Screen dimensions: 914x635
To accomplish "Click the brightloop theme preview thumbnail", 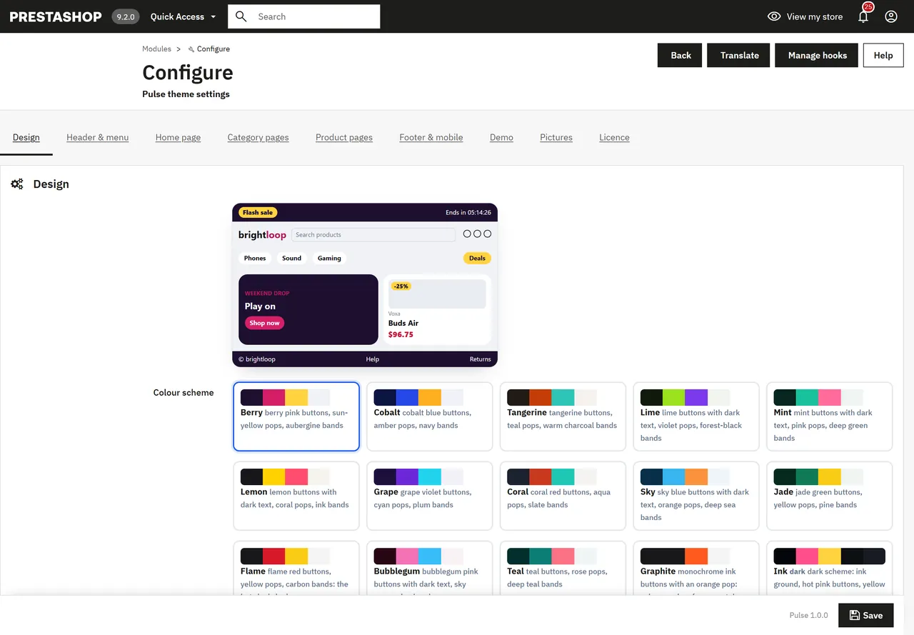I will [365, 285].
